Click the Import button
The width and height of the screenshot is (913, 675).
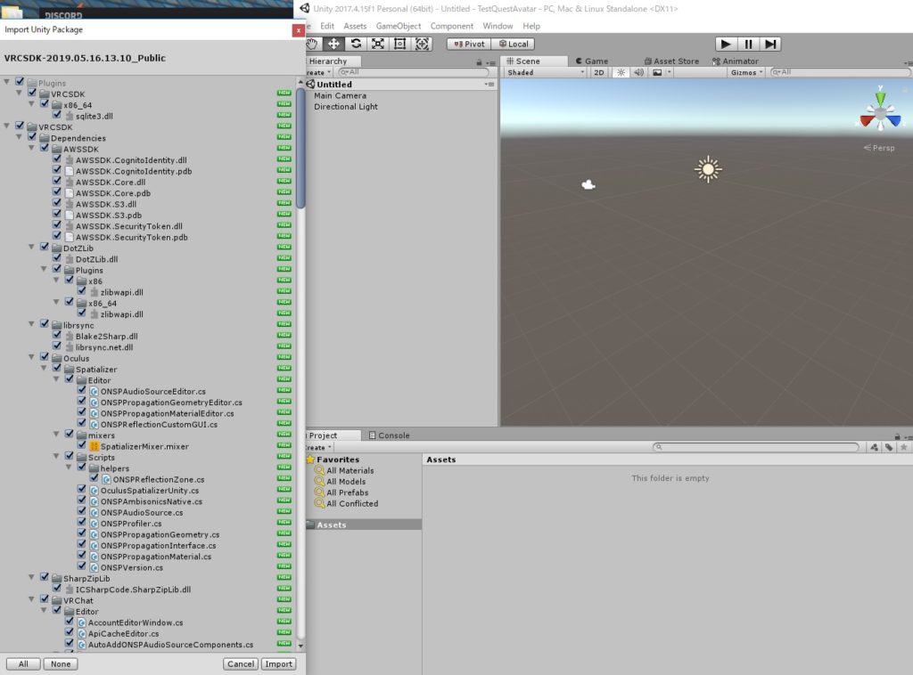click(278, 663)
